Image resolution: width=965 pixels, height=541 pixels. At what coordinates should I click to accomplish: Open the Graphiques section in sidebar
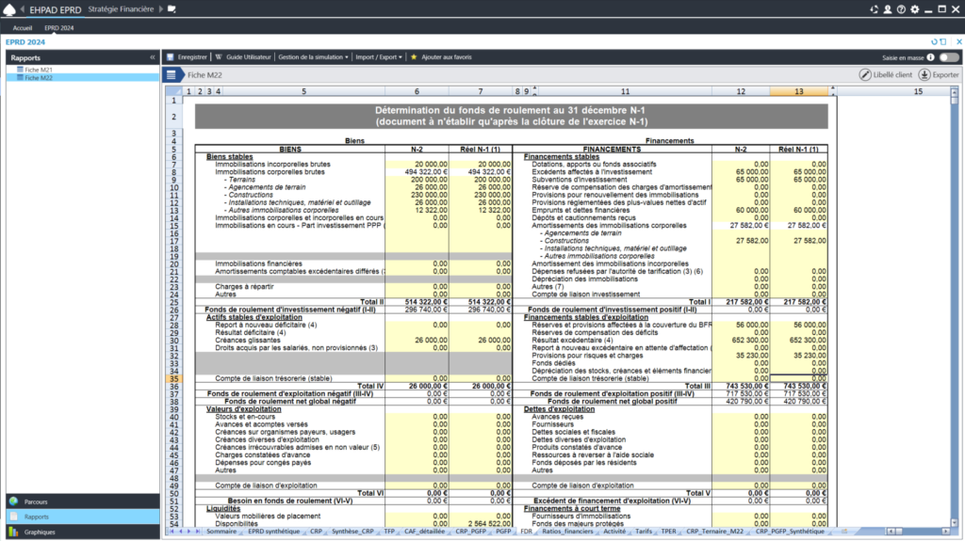(83, 532)
